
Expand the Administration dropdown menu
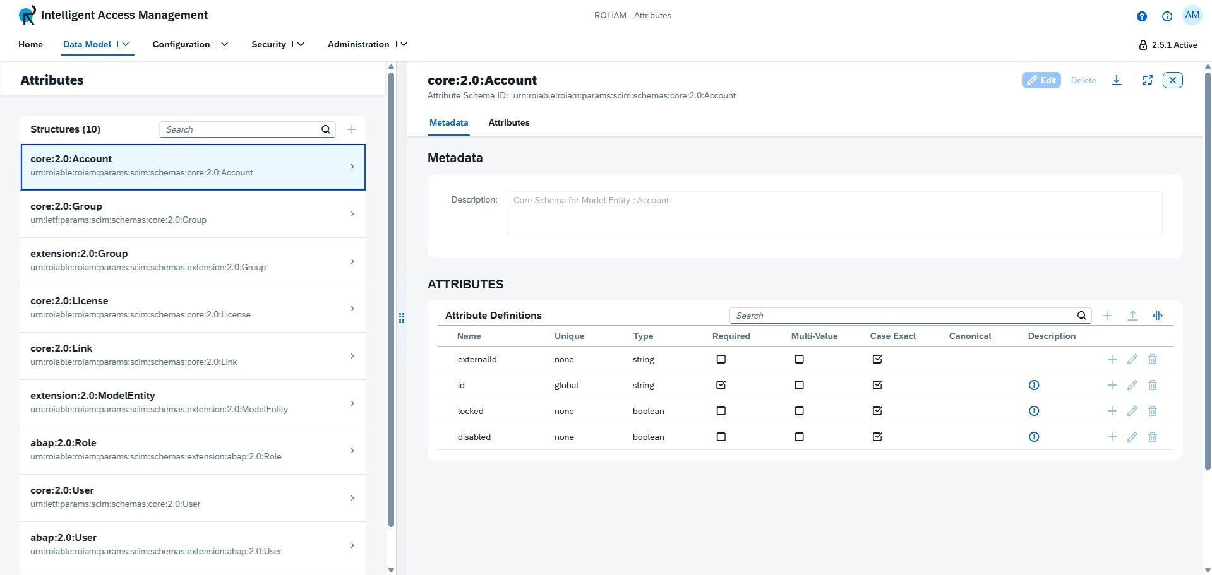point(404,44)
